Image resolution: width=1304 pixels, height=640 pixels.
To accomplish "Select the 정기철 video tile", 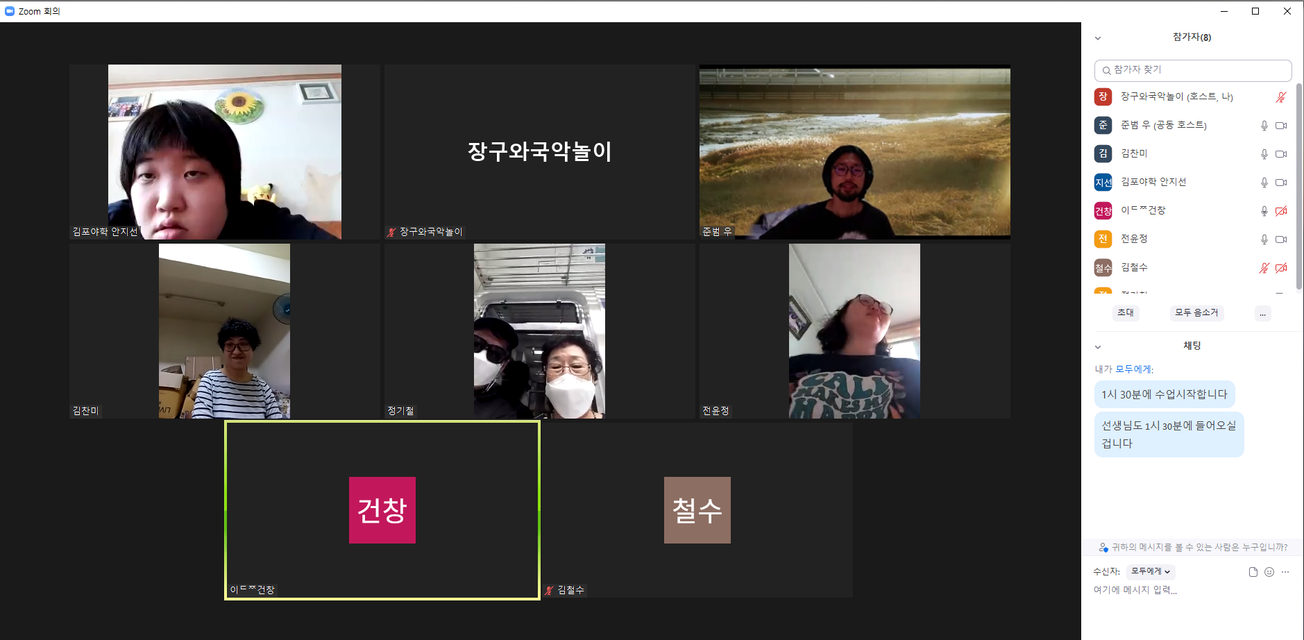I will tap(539, 331).
